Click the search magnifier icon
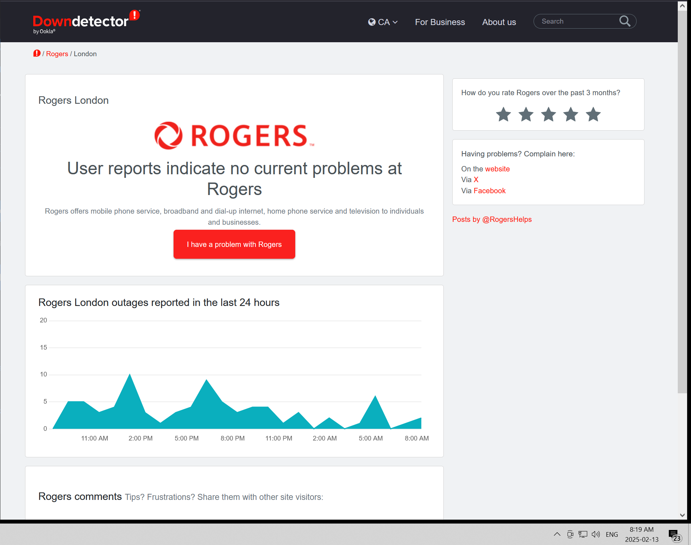Viewport: 691px width, 545px height. (x=624, y=21)
